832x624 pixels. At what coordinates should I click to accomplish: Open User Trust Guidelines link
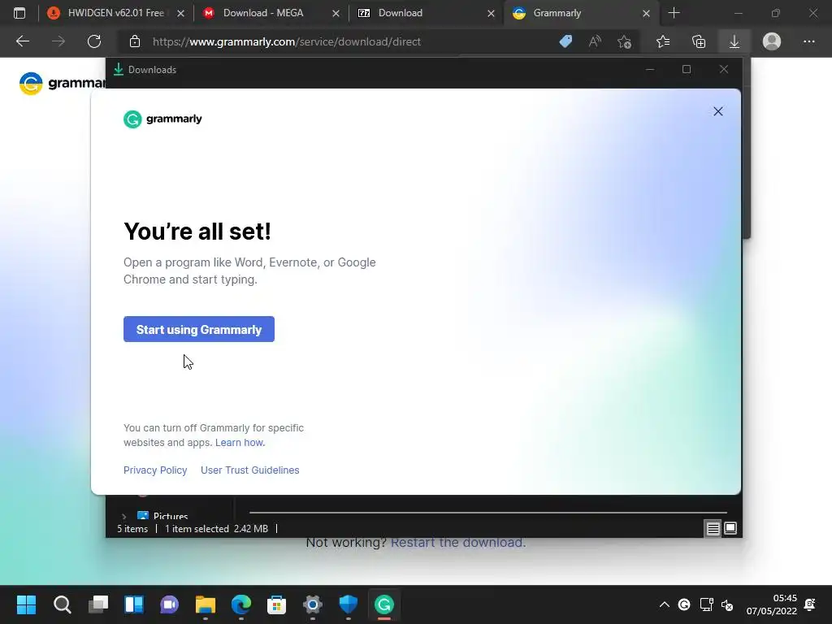point(250,470)
